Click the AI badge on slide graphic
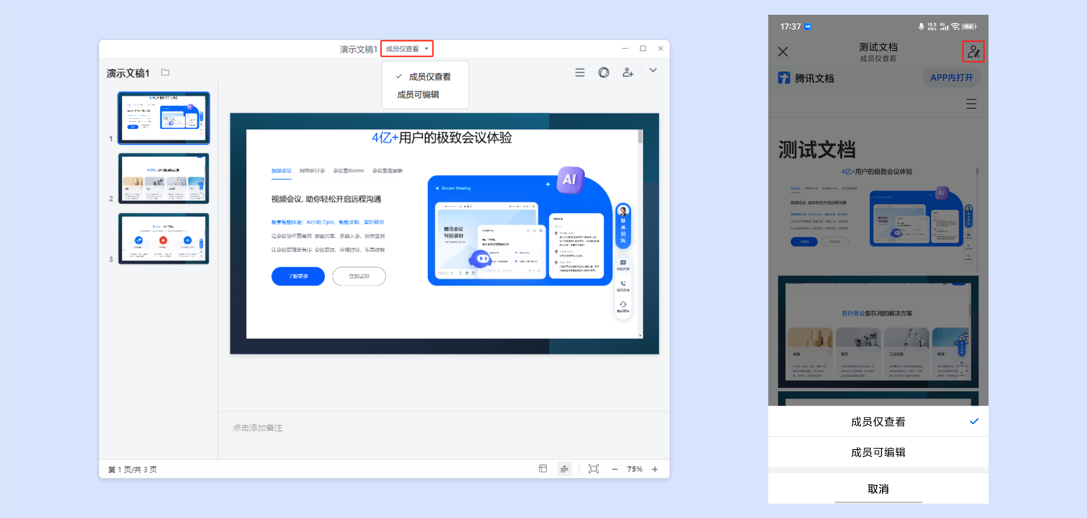Screen dimensions: 1087x518 click(x=570, y=179)
